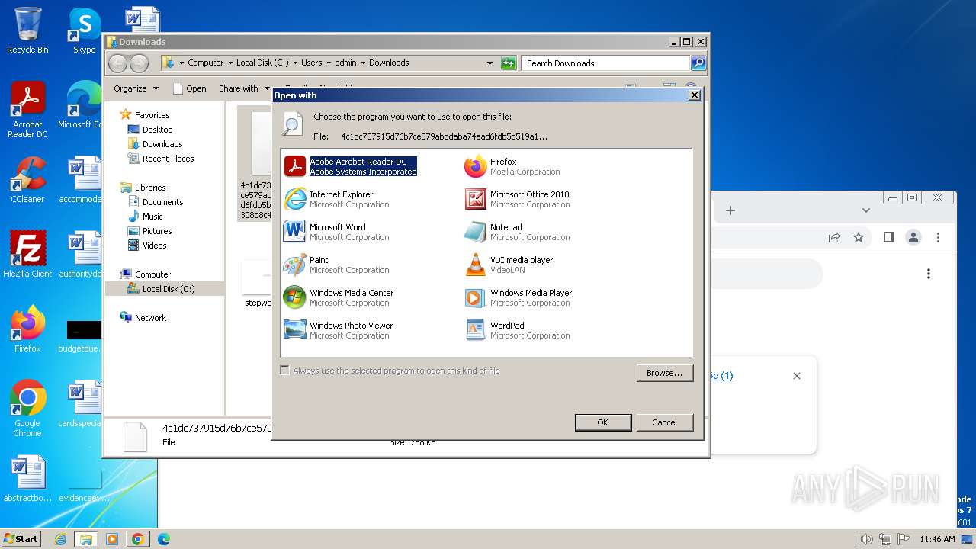976x549 pixels.
Task: Launch Internet Explorer from taskbar
Action: [x=61, y=539]
